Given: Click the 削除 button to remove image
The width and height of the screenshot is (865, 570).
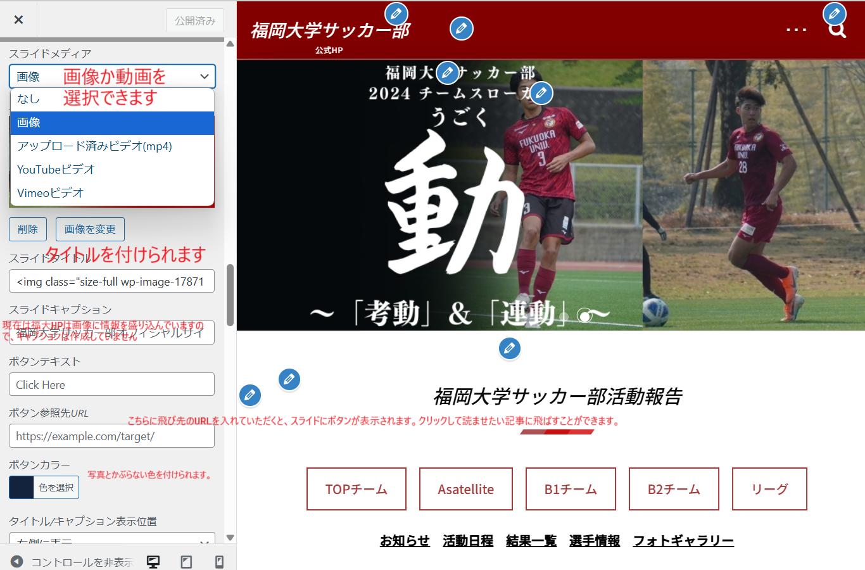Looking at the screenshot, I should 28,229.
